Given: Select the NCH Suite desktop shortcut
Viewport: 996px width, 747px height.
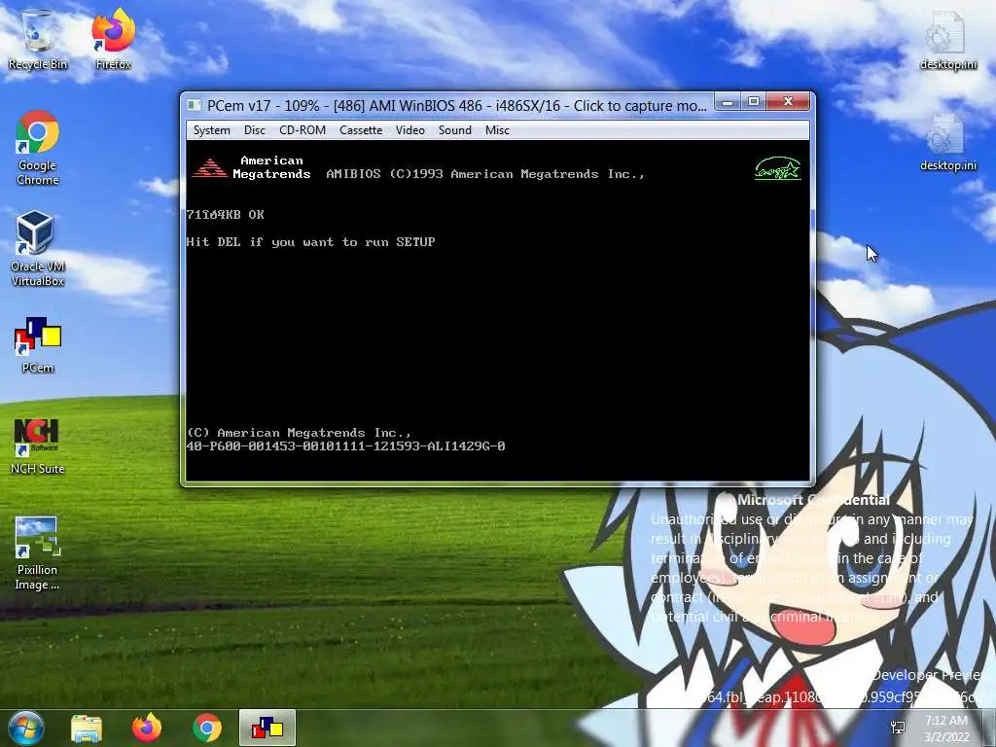Looking at the screenshot, I should pyautogui.click(x=38, y=446).
